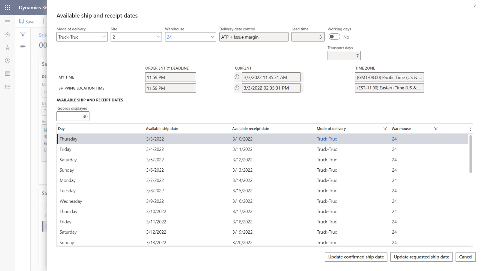Viewport: 482px width, 271px height.
Task: Select the row with ship date 3/6/2022
Action: pyautogui.click(x=262, y=170)
